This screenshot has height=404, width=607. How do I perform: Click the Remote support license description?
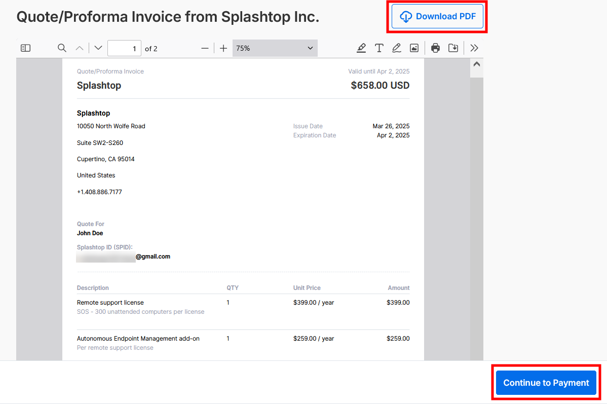[110, 302]
